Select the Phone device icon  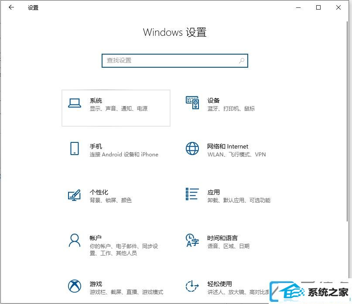(x=75, y=149)
